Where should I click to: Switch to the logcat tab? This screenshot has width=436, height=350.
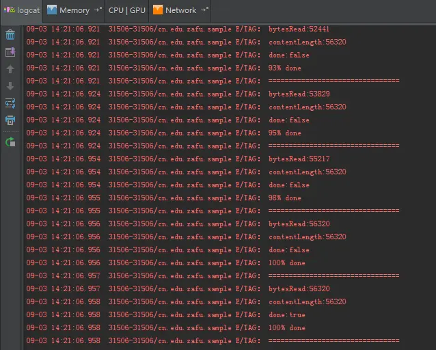point(22,10)
